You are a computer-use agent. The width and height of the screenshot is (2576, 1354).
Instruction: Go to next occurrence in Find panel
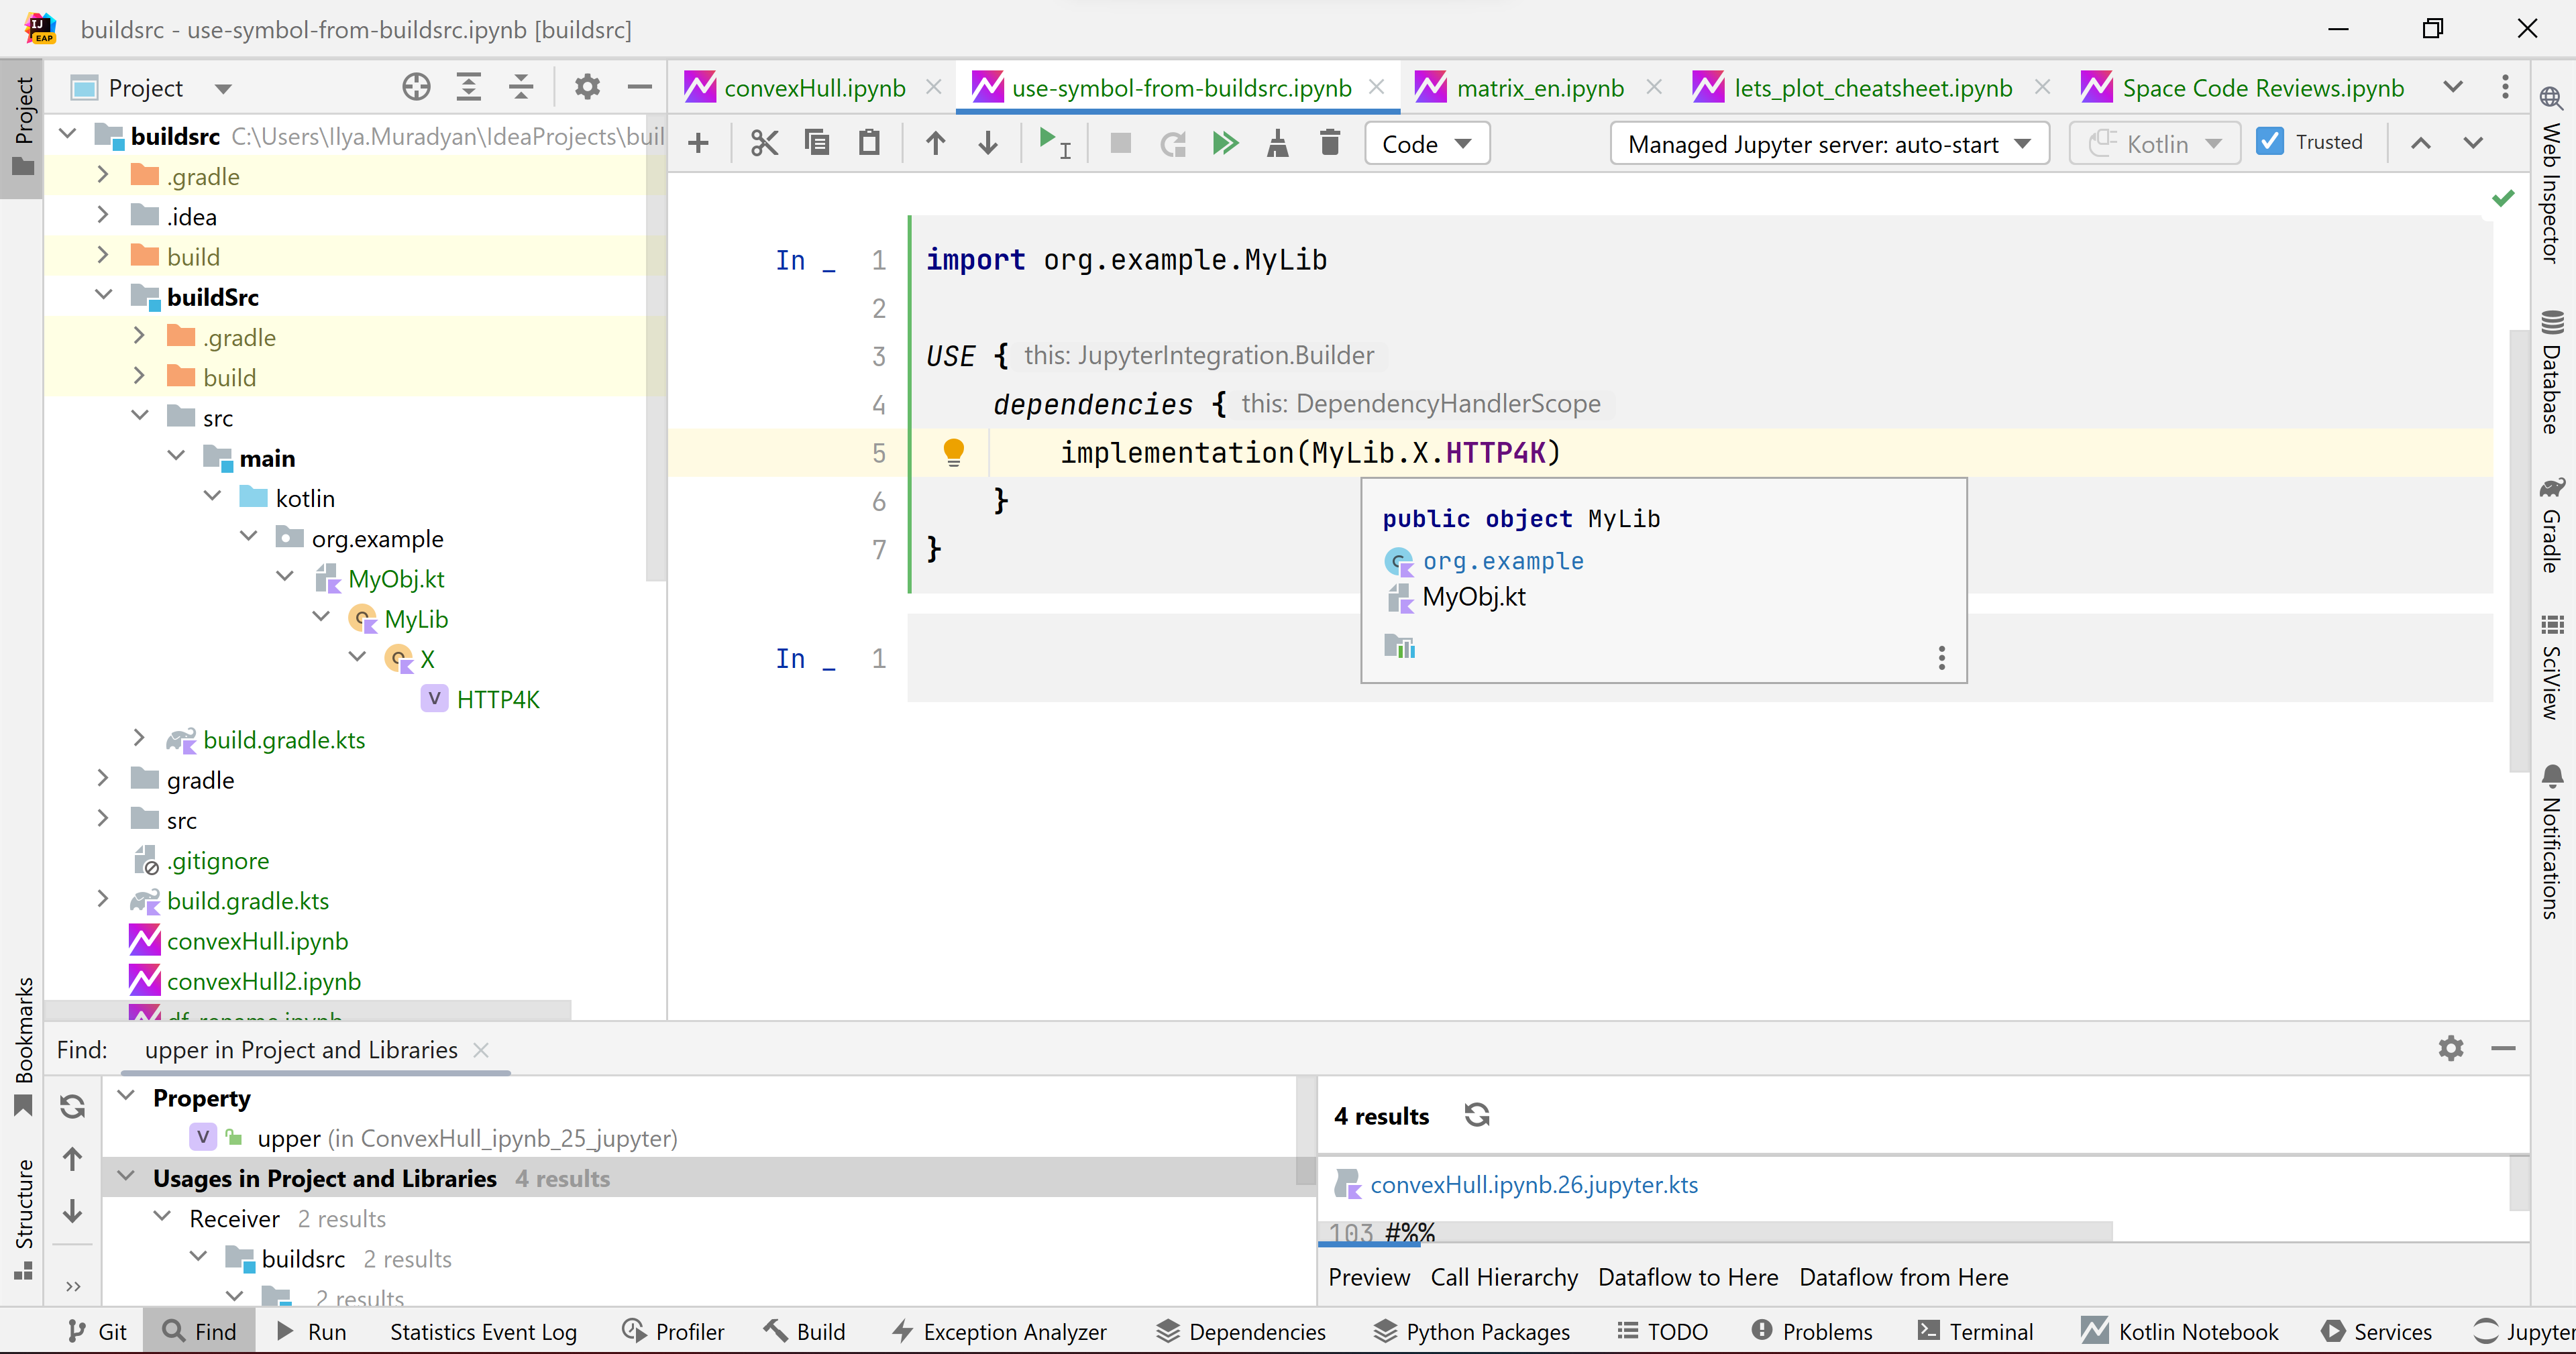click(x=72, y=1212)
